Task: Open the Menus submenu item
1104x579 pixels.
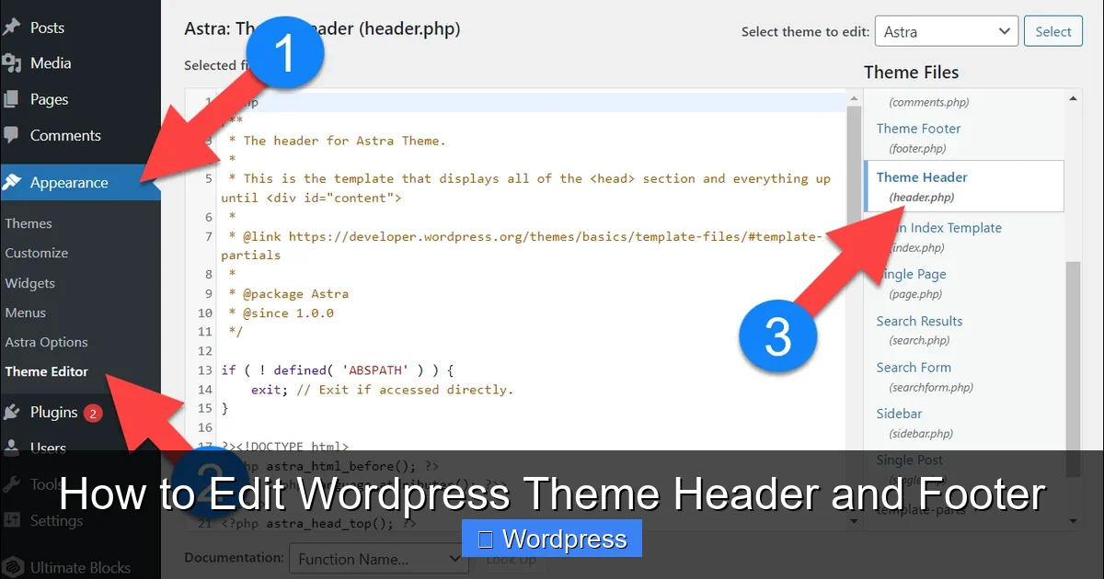Action: [26, 312]
